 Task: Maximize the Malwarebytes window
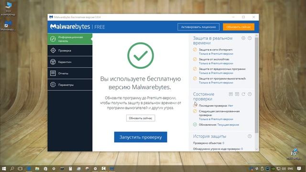(243, 17)
